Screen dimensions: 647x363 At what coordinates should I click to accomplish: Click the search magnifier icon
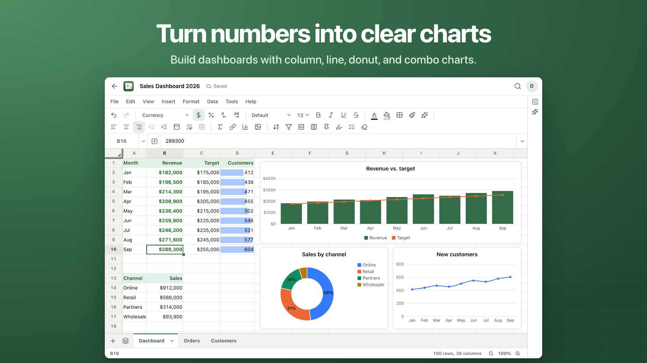click(518, 86)
